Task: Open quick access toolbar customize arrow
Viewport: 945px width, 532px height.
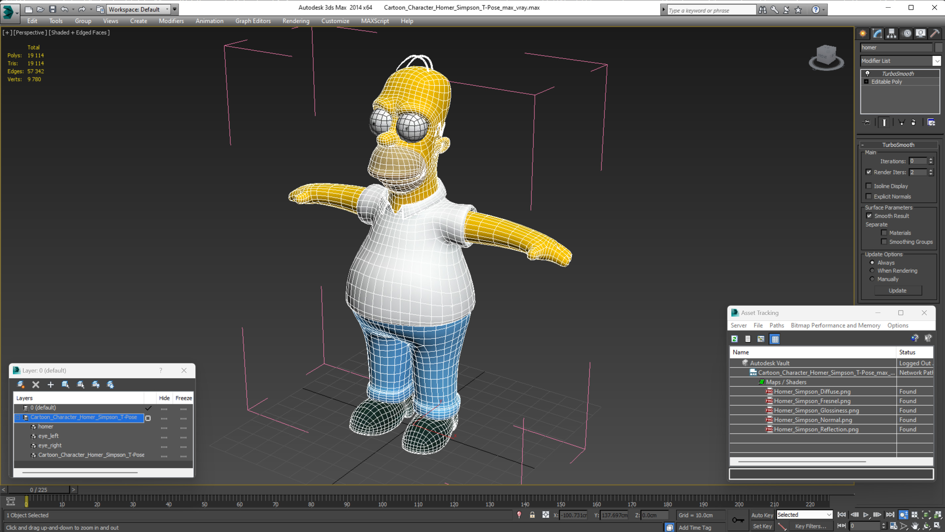Action: pyautogui.click(x=175, y=9)
